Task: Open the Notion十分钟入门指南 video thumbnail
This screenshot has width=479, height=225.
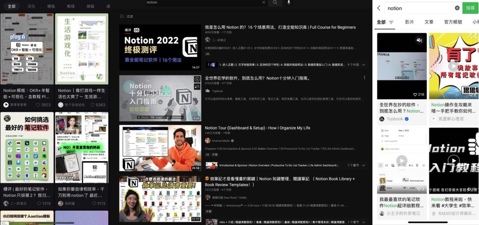Action: pos(160,98)
